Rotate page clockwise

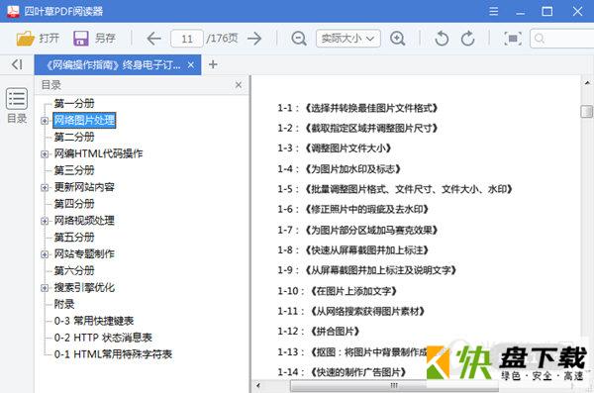pyautogui.click(x=468, y=39)
